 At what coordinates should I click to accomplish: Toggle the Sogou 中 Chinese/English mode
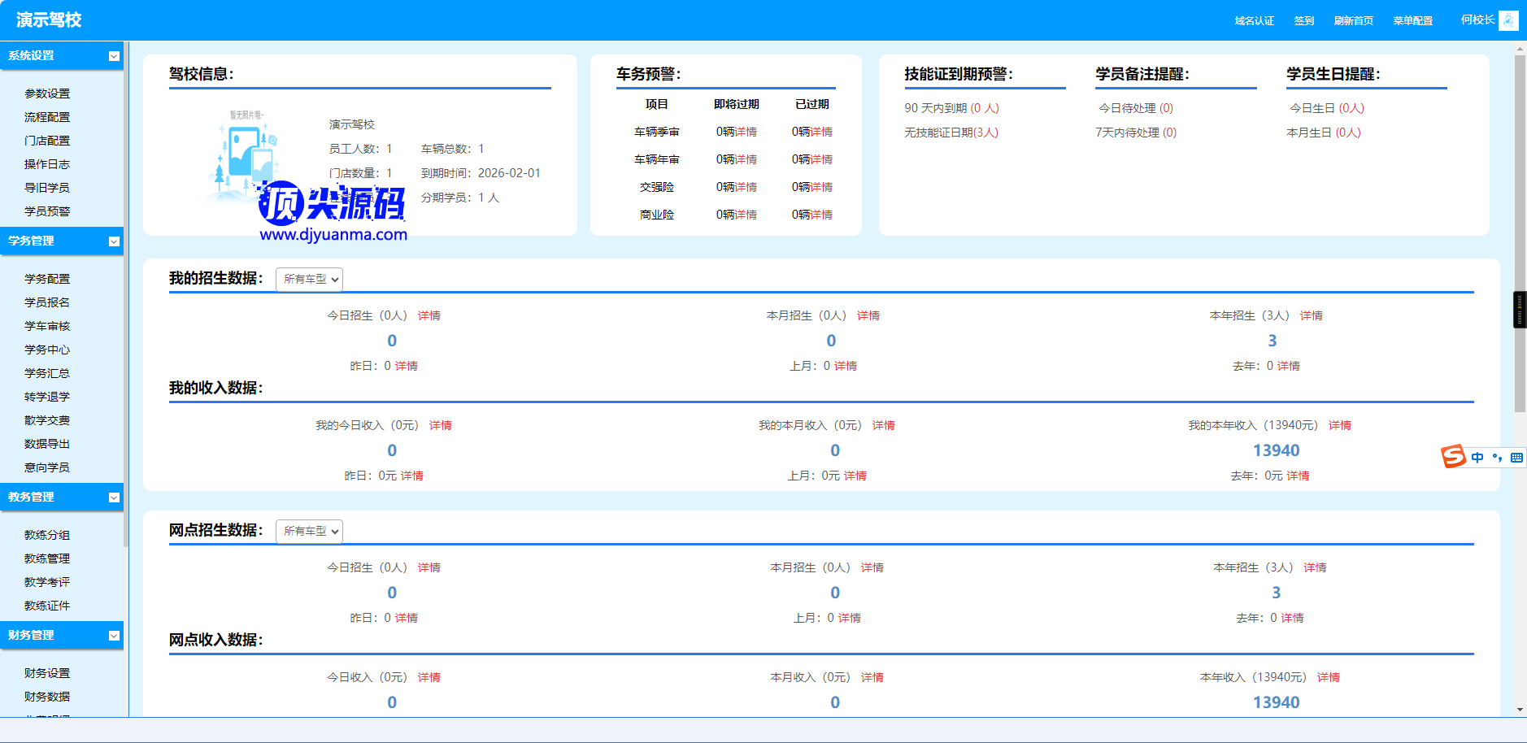tap(1477, 458)
